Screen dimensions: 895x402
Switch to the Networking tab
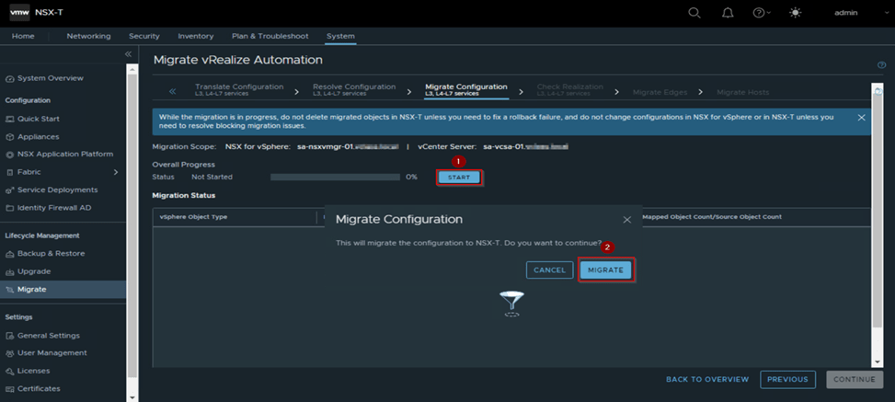88,36
